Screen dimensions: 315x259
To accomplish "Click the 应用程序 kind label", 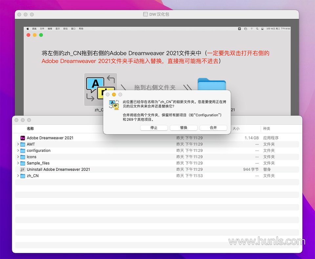I will [x=271, y=138].
